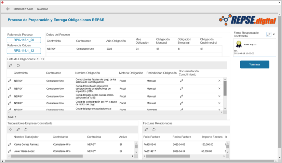The image size is (282, 163).
Task: Delete the Comprobantes fiscales obligation row
Action: tap(219, 81)
